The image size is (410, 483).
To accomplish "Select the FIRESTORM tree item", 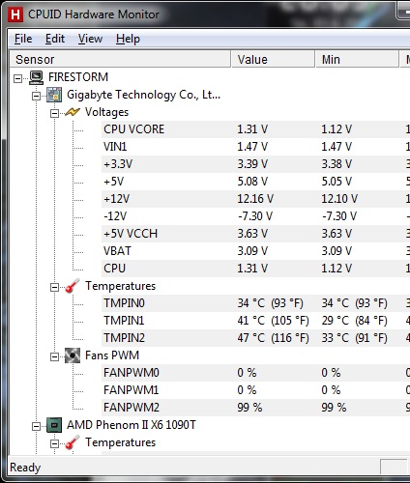I will [x=78, y=77].
